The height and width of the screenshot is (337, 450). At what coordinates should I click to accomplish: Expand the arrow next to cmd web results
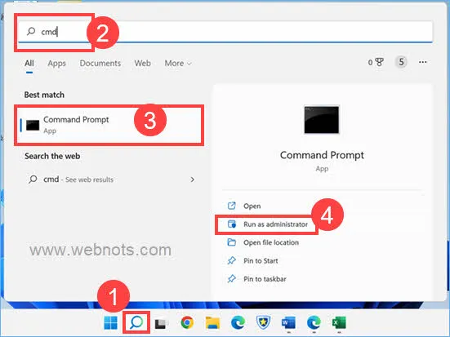193,180
